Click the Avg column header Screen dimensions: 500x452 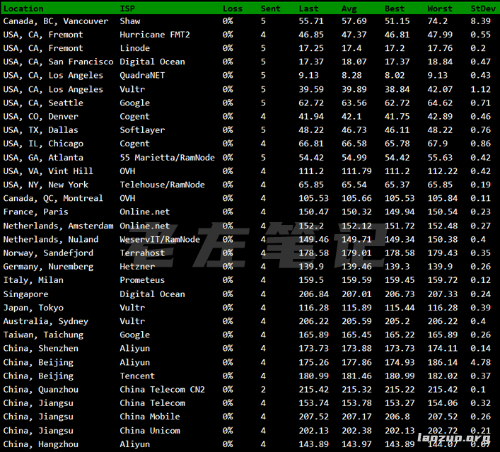(349, 8)
